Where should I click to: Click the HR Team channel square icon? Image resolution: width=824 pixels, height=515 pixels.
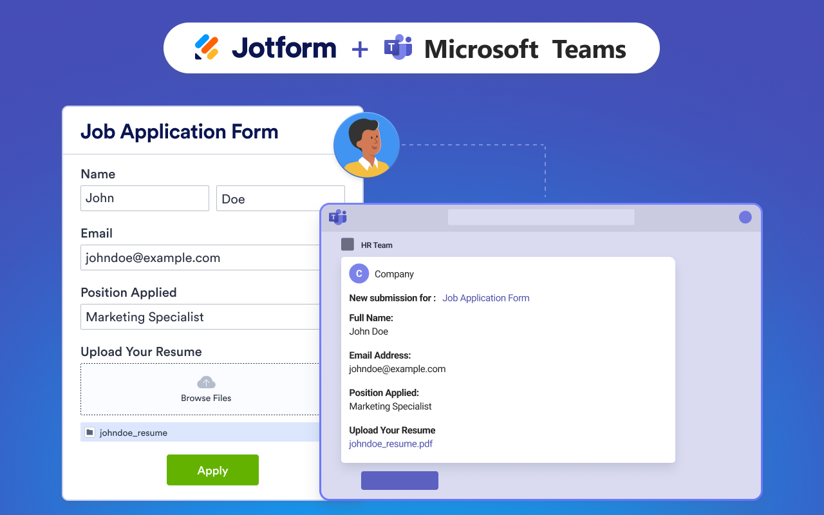tap(348, 245)
